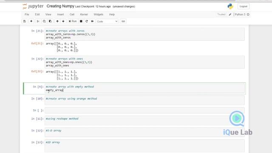Open the command palette keyboard icon
The width and height of the screenshot is (272, 153).
(123, 21)
